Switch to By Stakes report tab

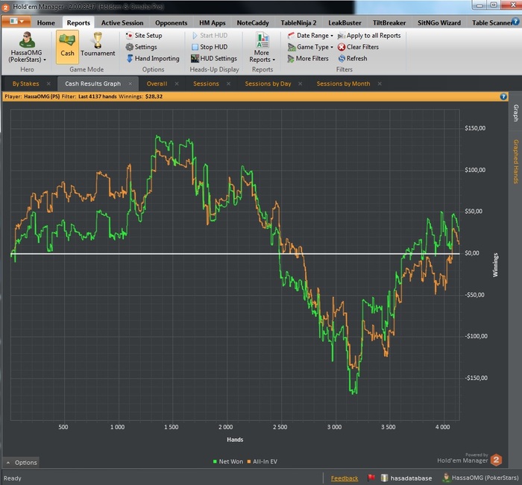[x=25, y=83]
